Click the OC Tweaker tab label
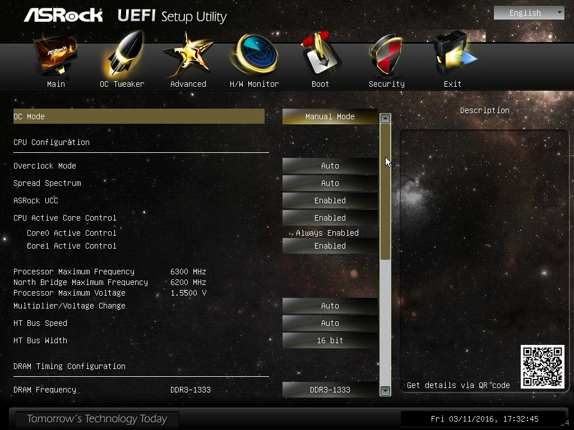This screenshot has width=574, height=430. [122, 84]
